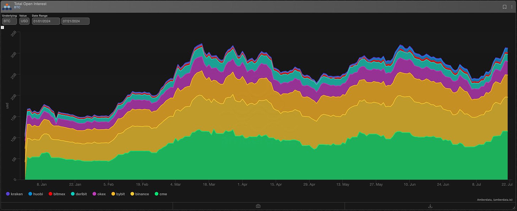Click the 22. Jul x-axis label
The width and height of the screenshot is (517, 211).
(x=507, y=184)
